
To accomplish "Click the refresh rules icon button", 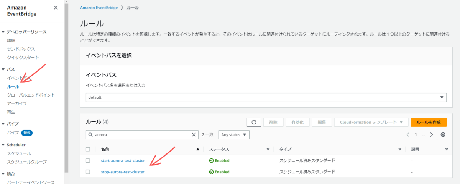I will tap(254, 122).
